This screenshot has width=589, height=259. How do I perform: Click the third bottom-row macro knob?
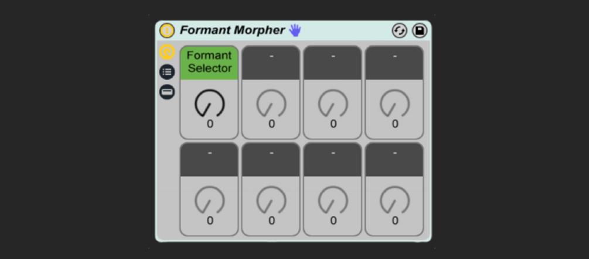coord(333,200)
